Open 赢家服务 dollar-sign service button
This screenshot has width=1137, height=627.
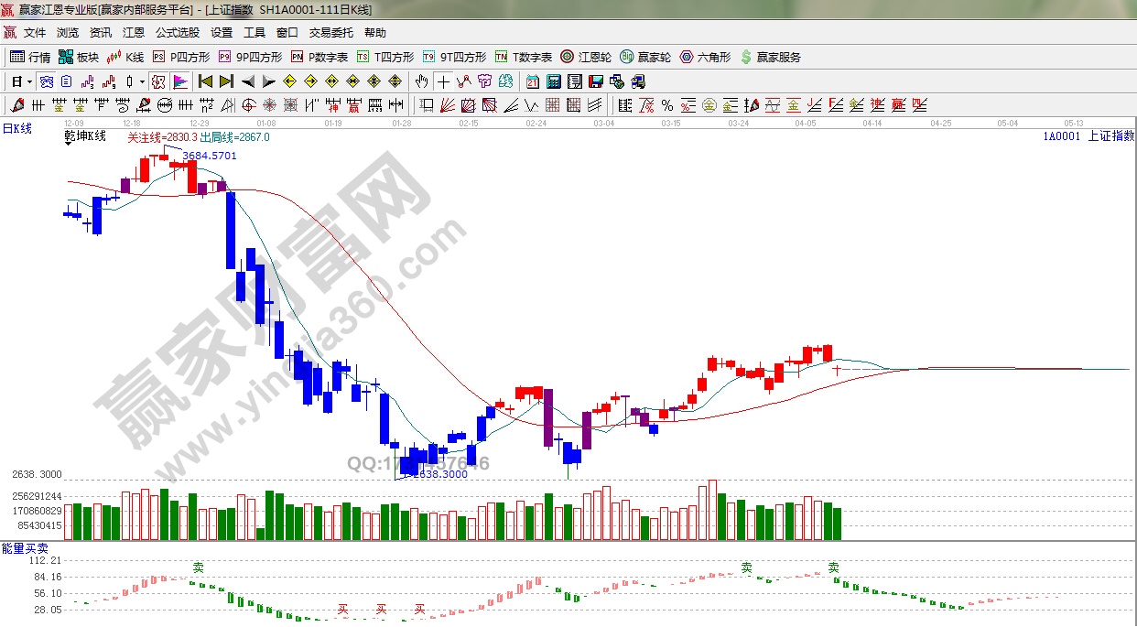pyautogui.click(x=770, y=57)
